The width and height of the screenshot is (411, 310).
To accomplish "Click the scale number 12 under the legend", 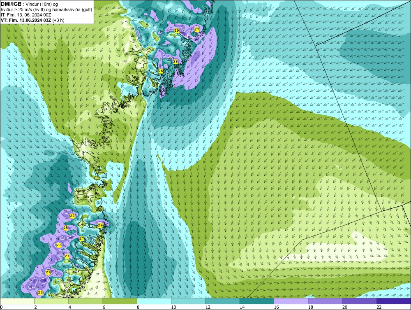I will click(208, 308).
